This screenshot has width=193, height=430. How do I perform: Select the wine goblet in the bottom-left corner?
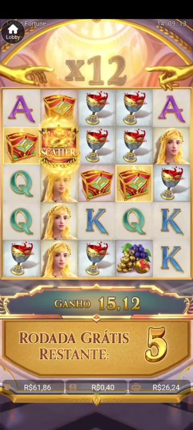pos(22,258)
